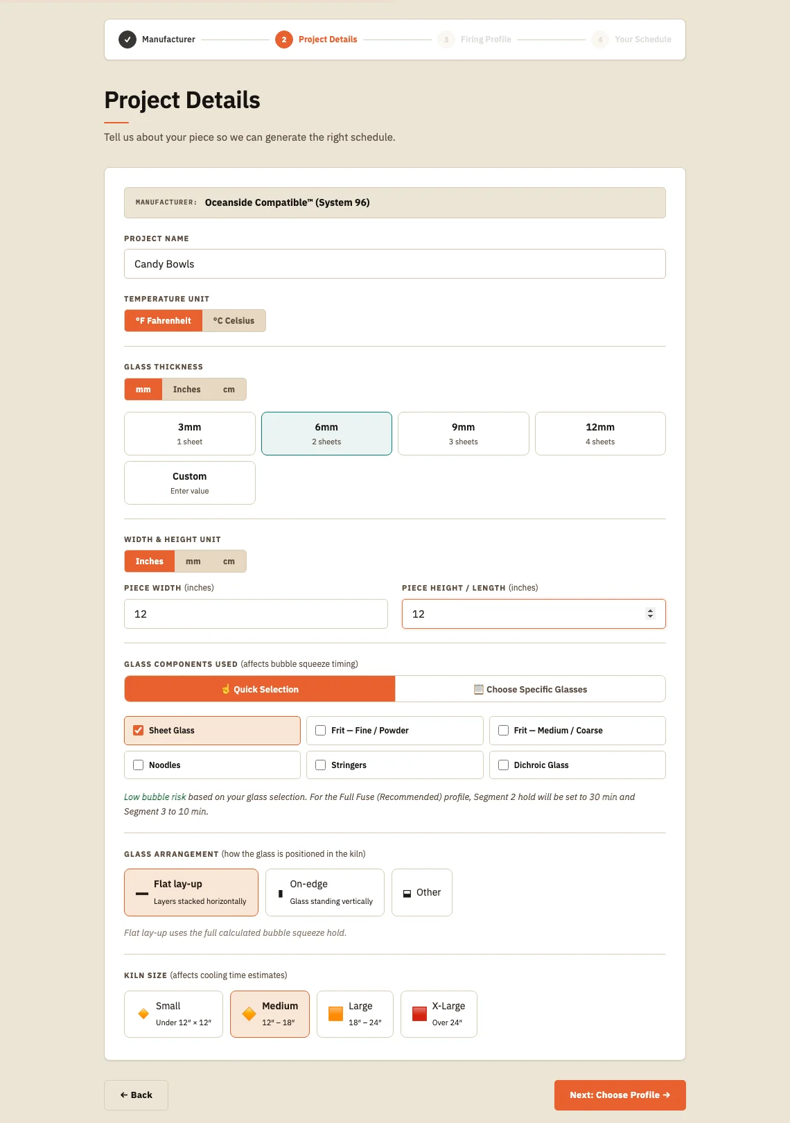Image resolution: width=790 pixels, height=1123 pixels.
Task: Click the Quick Selection pointing hand icon
Action: coord(226,689)
